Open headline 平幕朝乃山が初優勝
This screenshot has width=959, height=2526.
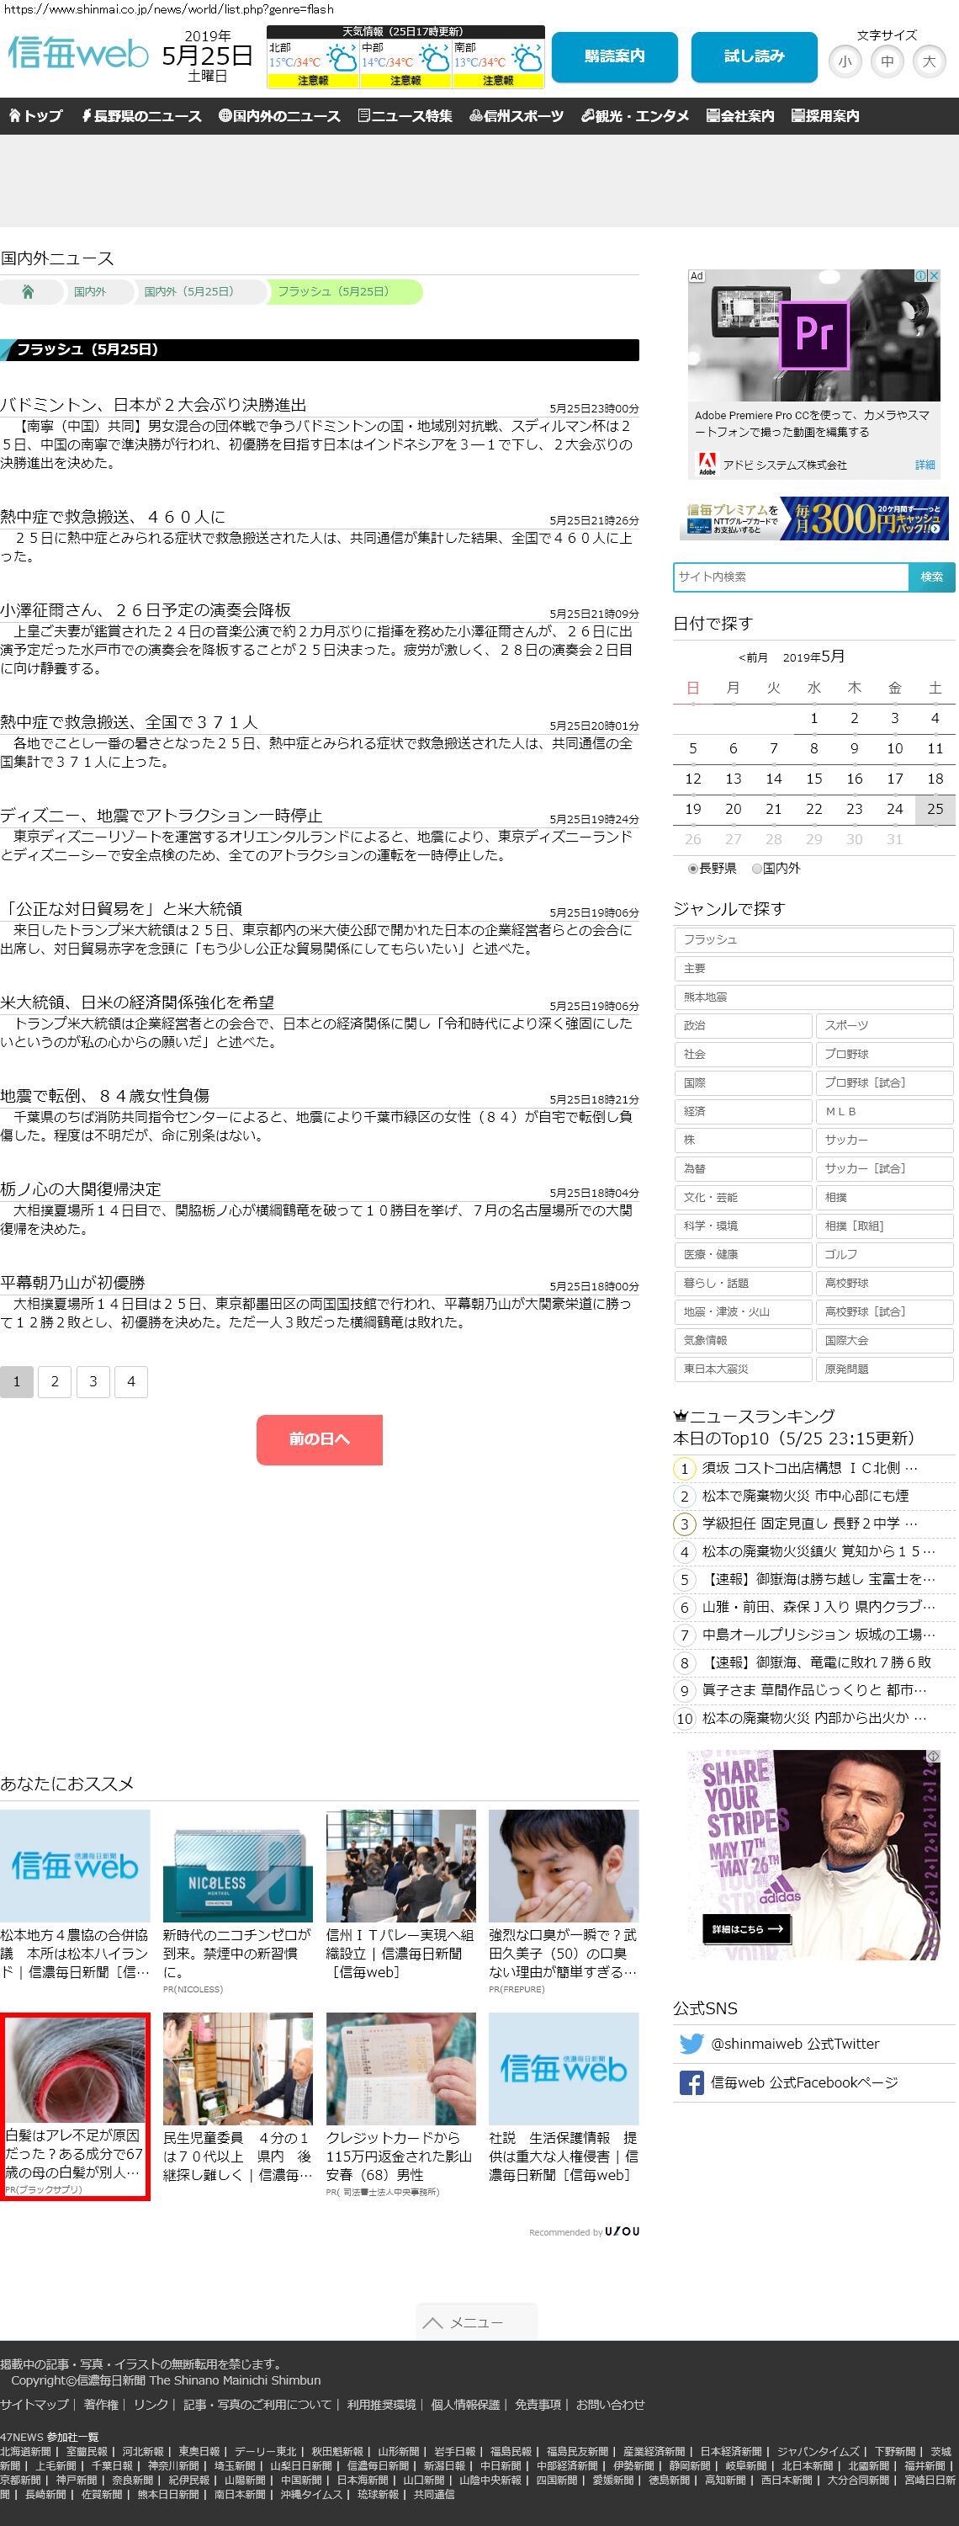click(x=72, y=1283)
